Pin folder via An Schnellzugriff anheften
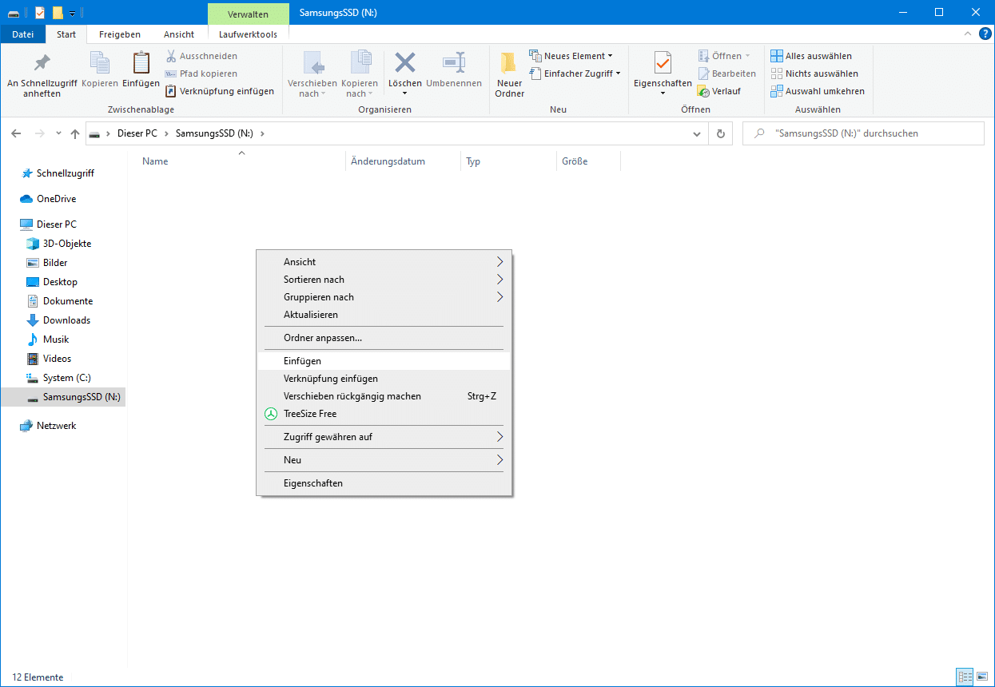 coord(42,75)
